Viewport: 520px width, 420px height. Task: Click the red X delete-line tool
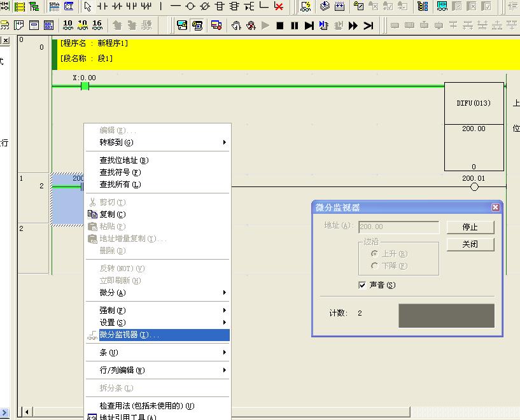pos(279,6)
